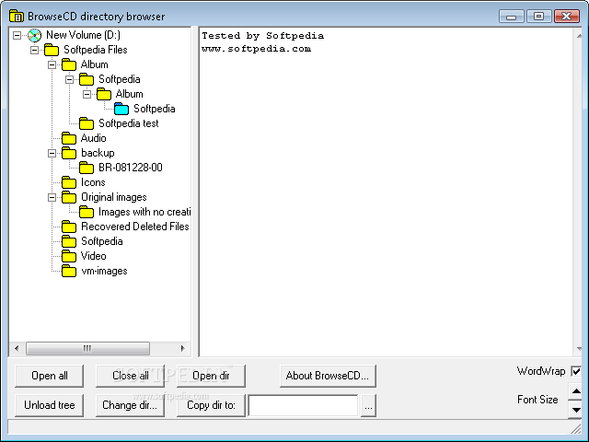Click the Icons folder icon
Screen dimensions: 589x442
(x=69, y=182)
